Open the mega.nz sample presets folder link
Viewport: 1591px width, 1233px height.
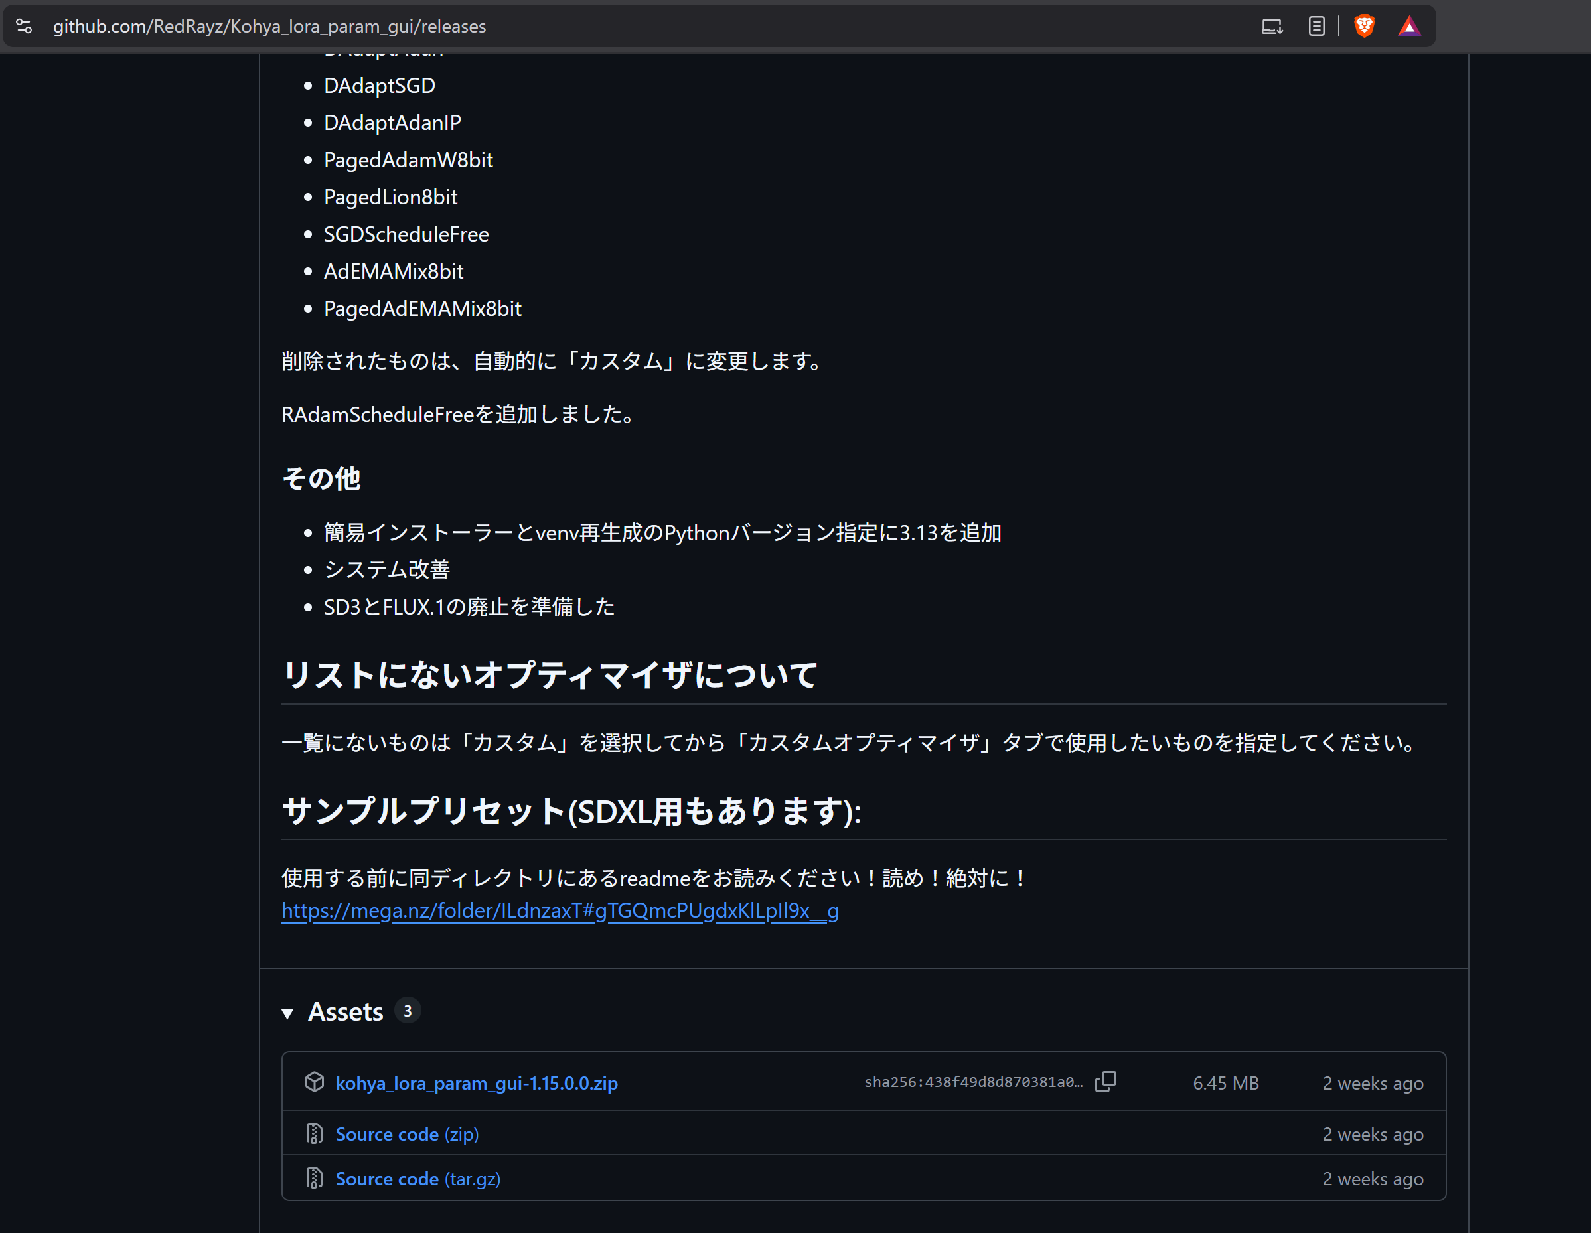click(560, 910)
